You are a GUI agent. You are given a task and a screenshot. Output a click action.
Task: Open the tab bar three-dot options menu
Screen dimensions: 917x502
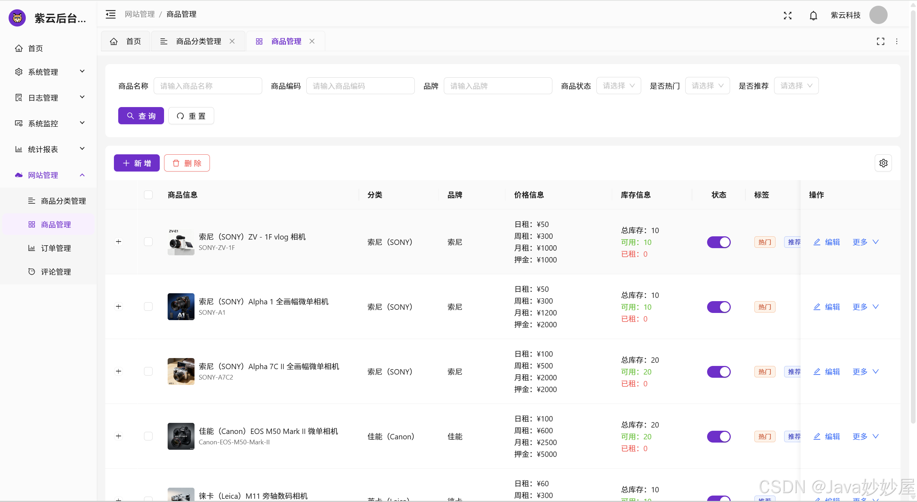pos(897,42)
